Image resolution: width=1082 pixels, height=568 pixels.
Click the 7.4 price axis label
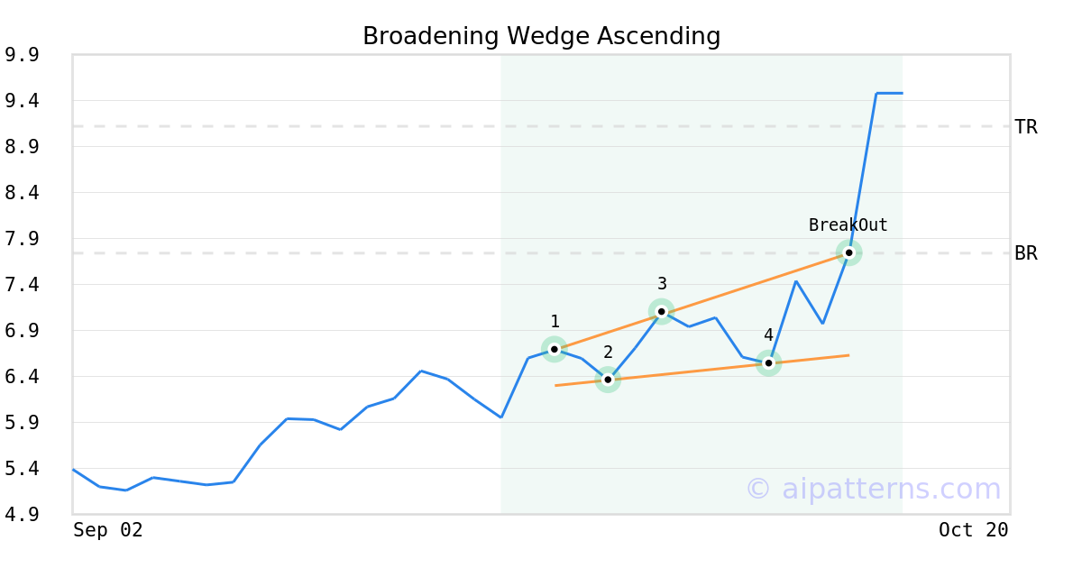pos(22,285)
